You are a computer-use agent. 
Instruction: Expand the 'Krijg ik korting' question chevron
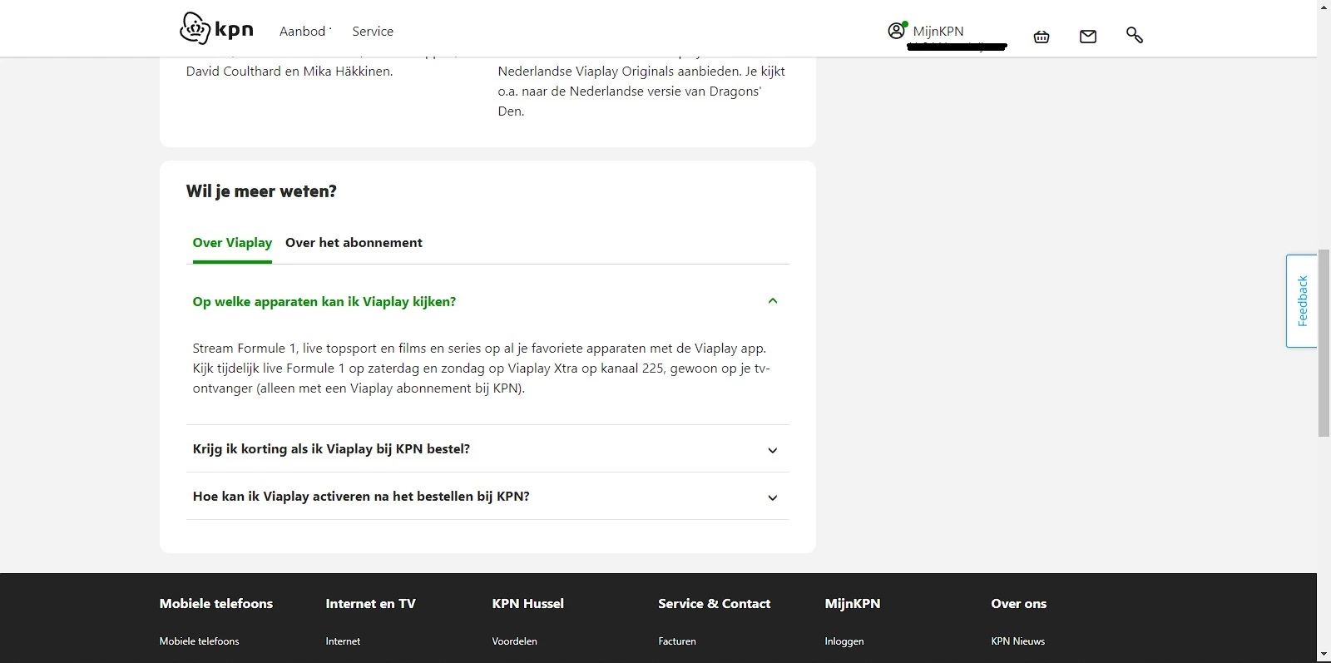773,450
